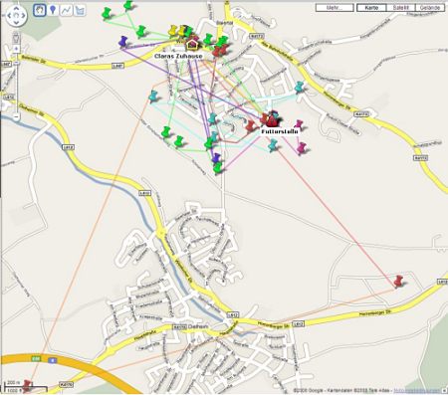Switch to the Satellit view

tap(400, 8)
